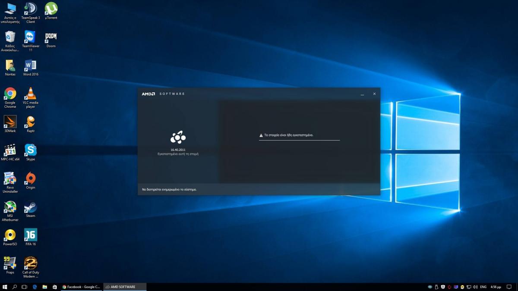This screenshot has height=291, width=518.
Task: Click the Windows Defender shield tray icon
Action: coord(442,287)
